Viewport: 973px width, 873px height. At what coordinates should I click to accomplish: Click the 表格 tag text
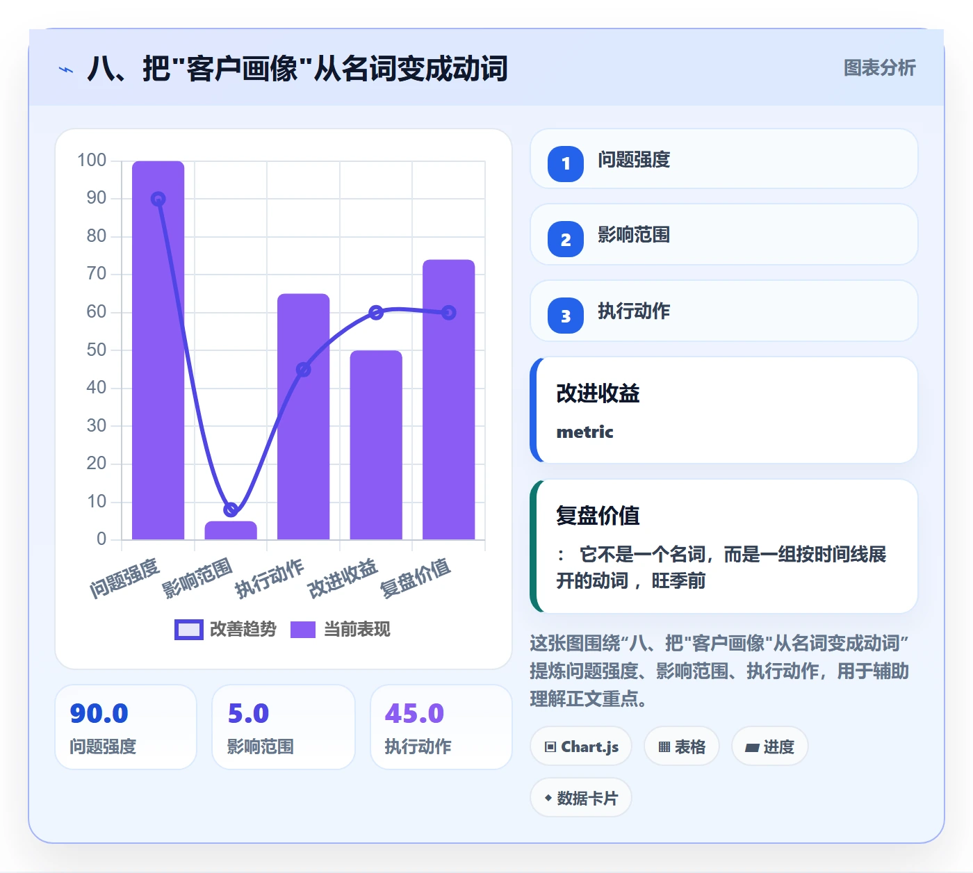[689, 747]
